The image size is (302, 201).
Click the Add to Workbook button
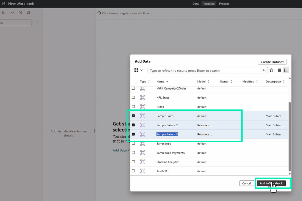(271, 183)
